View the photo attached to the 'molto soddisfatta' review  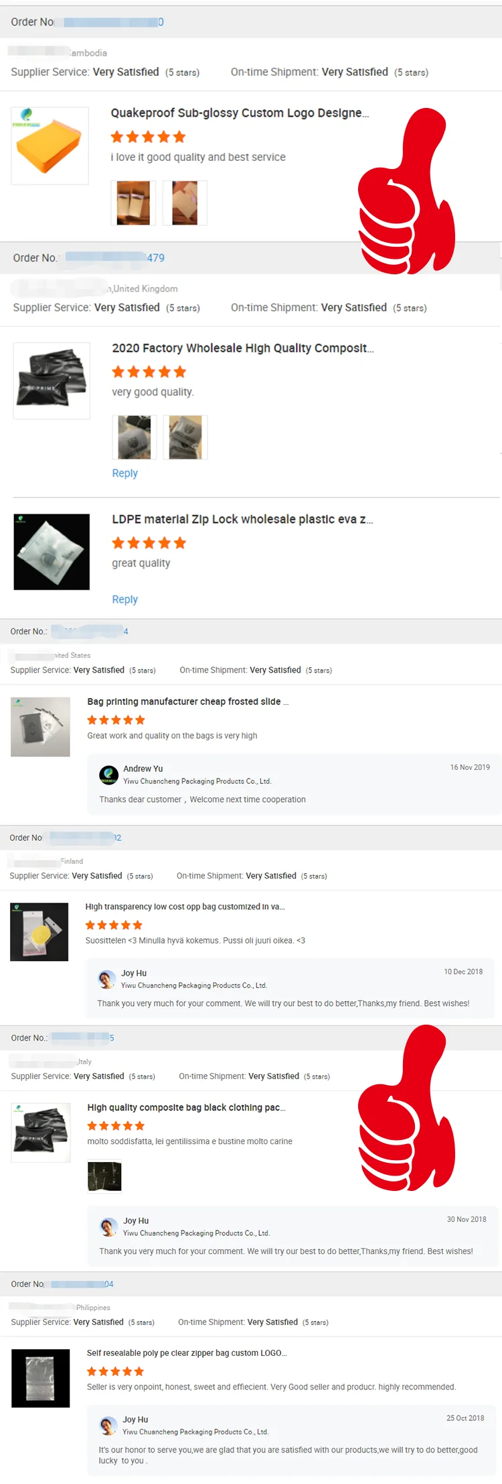point(104,1176)
